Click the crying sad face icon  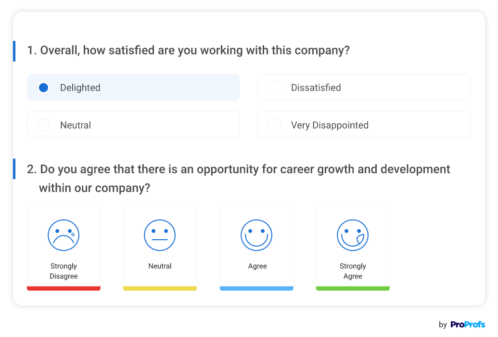pos(64,235)
